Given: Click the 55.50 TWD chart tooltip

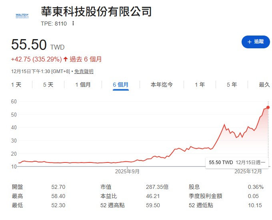Looking at the screenshot, I should (x=237, y=163).
